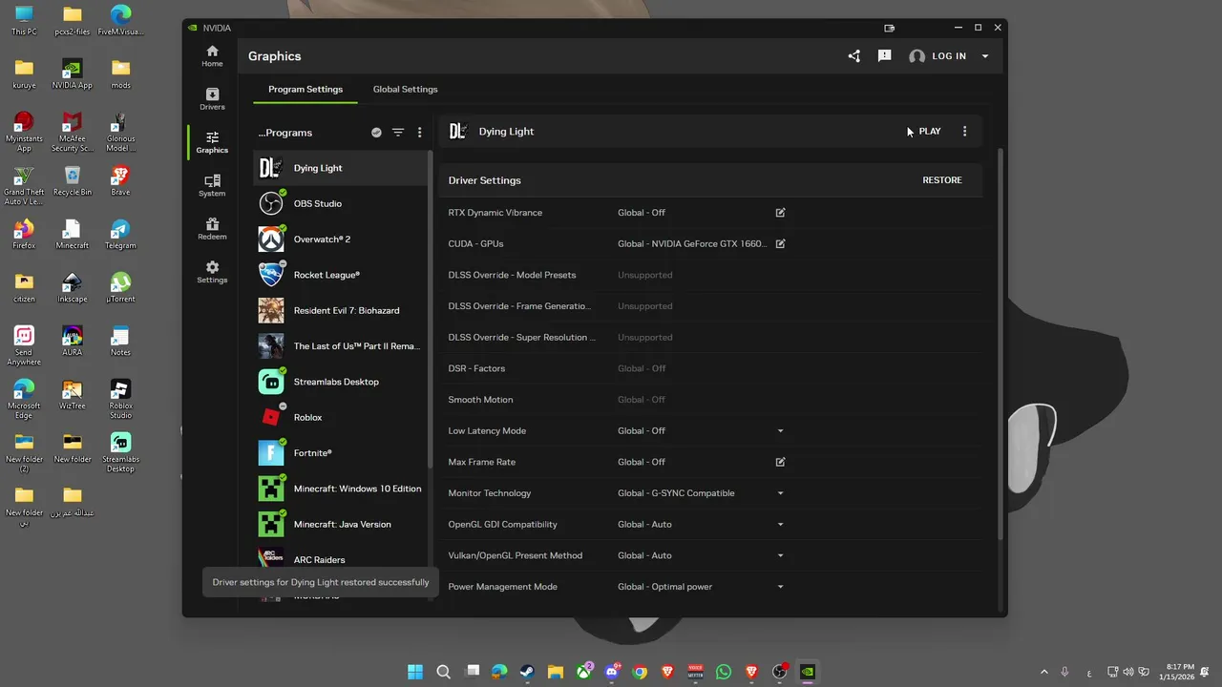
Task: Click the settings panel vertical scrollbar
Action: click(1001, 343)
